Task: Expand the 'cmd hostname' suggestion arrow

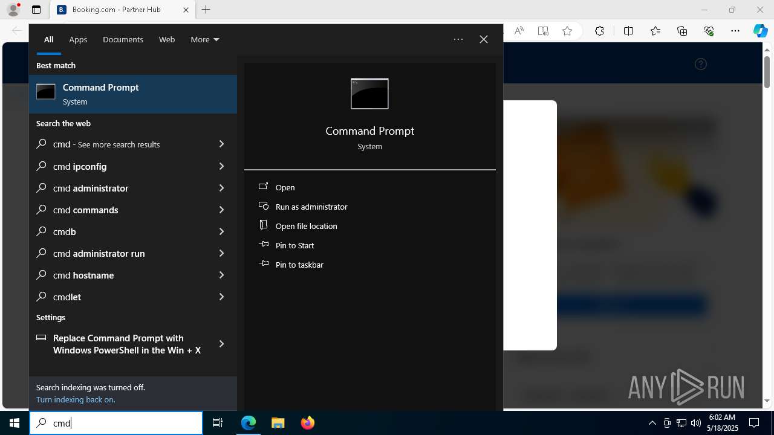Action: pos(221,275)
